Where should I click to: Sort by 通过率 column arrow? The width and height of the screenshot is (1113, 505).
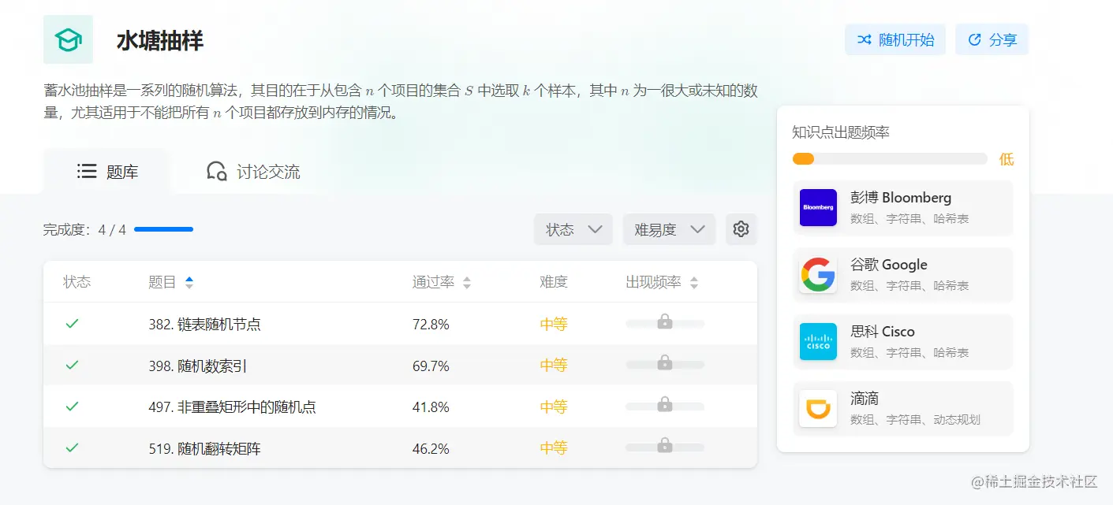point(467,282)
